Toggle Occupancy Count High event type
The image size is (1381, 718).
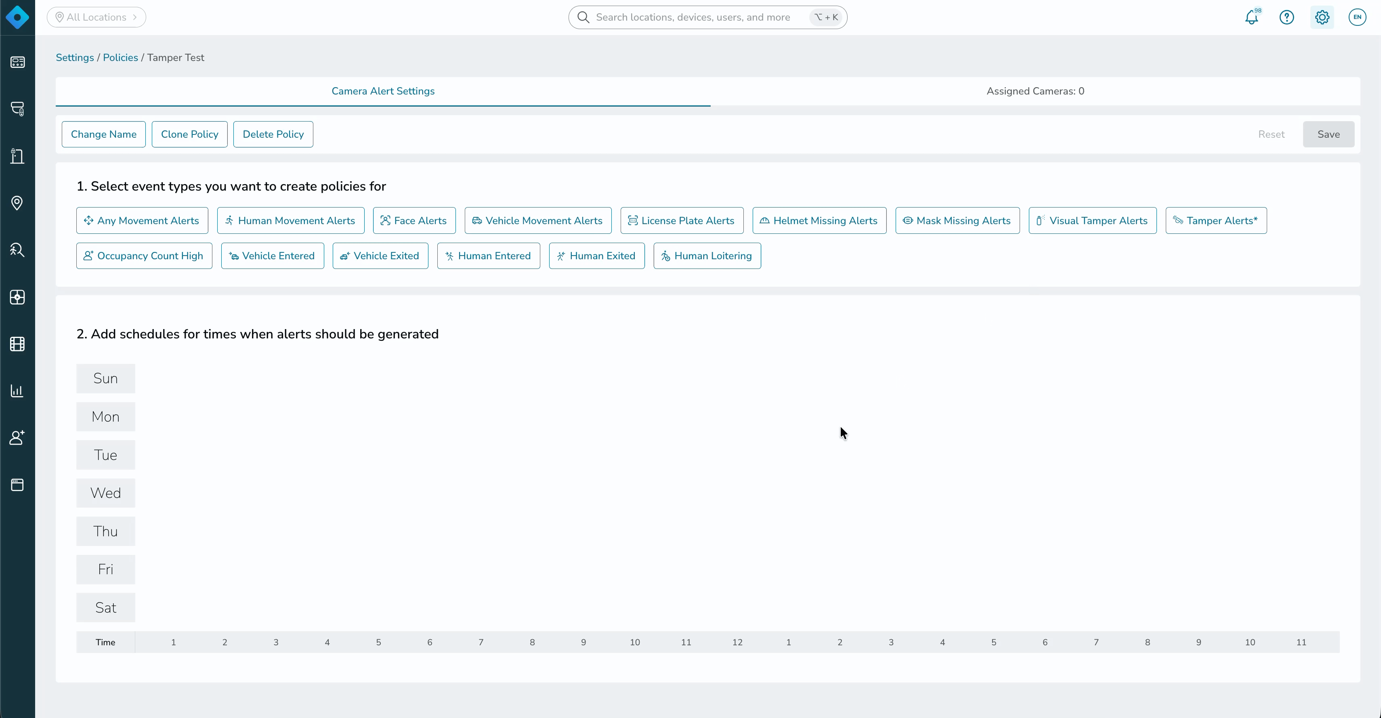point(144,256)
